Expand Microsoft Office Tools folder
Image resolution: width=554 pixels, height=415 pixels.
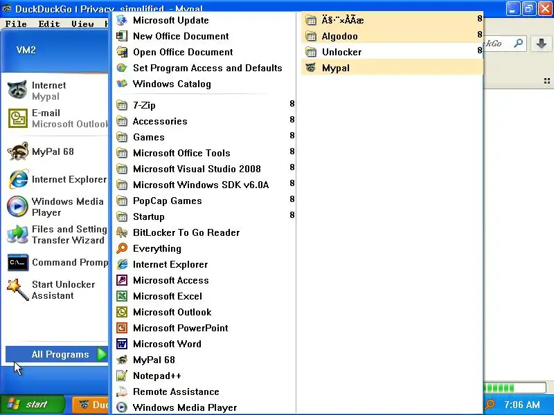point(203,153)
